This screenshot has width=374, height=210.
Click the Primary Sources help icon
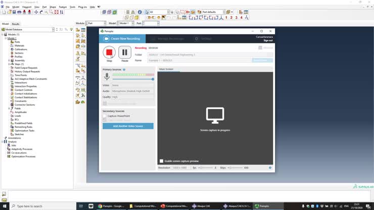(124, 70)
